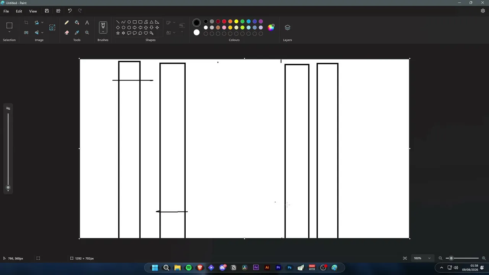
Task: Pick the red colour swatch
Action: pos(224,21)
